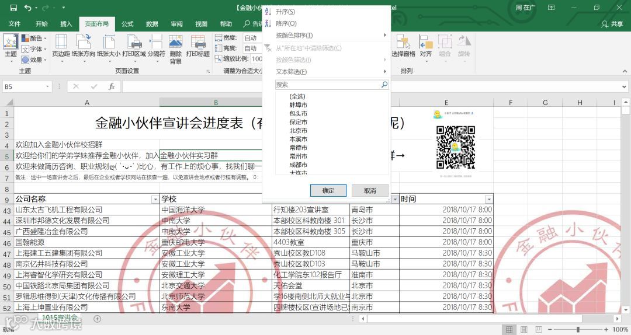The height and width of the screenshot is (335, 631).
Task: Switch to the 视图 view tab
Action: (x=201, y=24)
